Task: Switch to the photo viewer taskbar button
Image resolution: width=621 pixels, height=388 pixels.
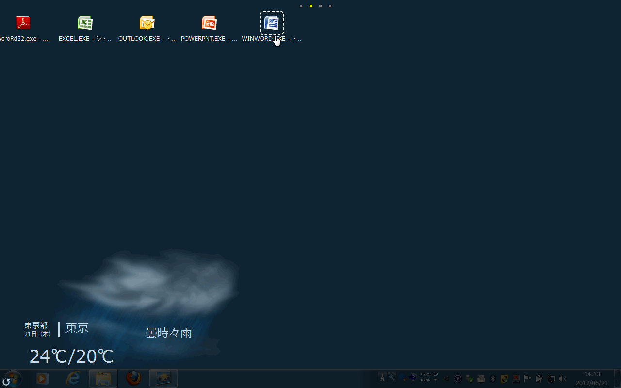Action: (163, 378)
